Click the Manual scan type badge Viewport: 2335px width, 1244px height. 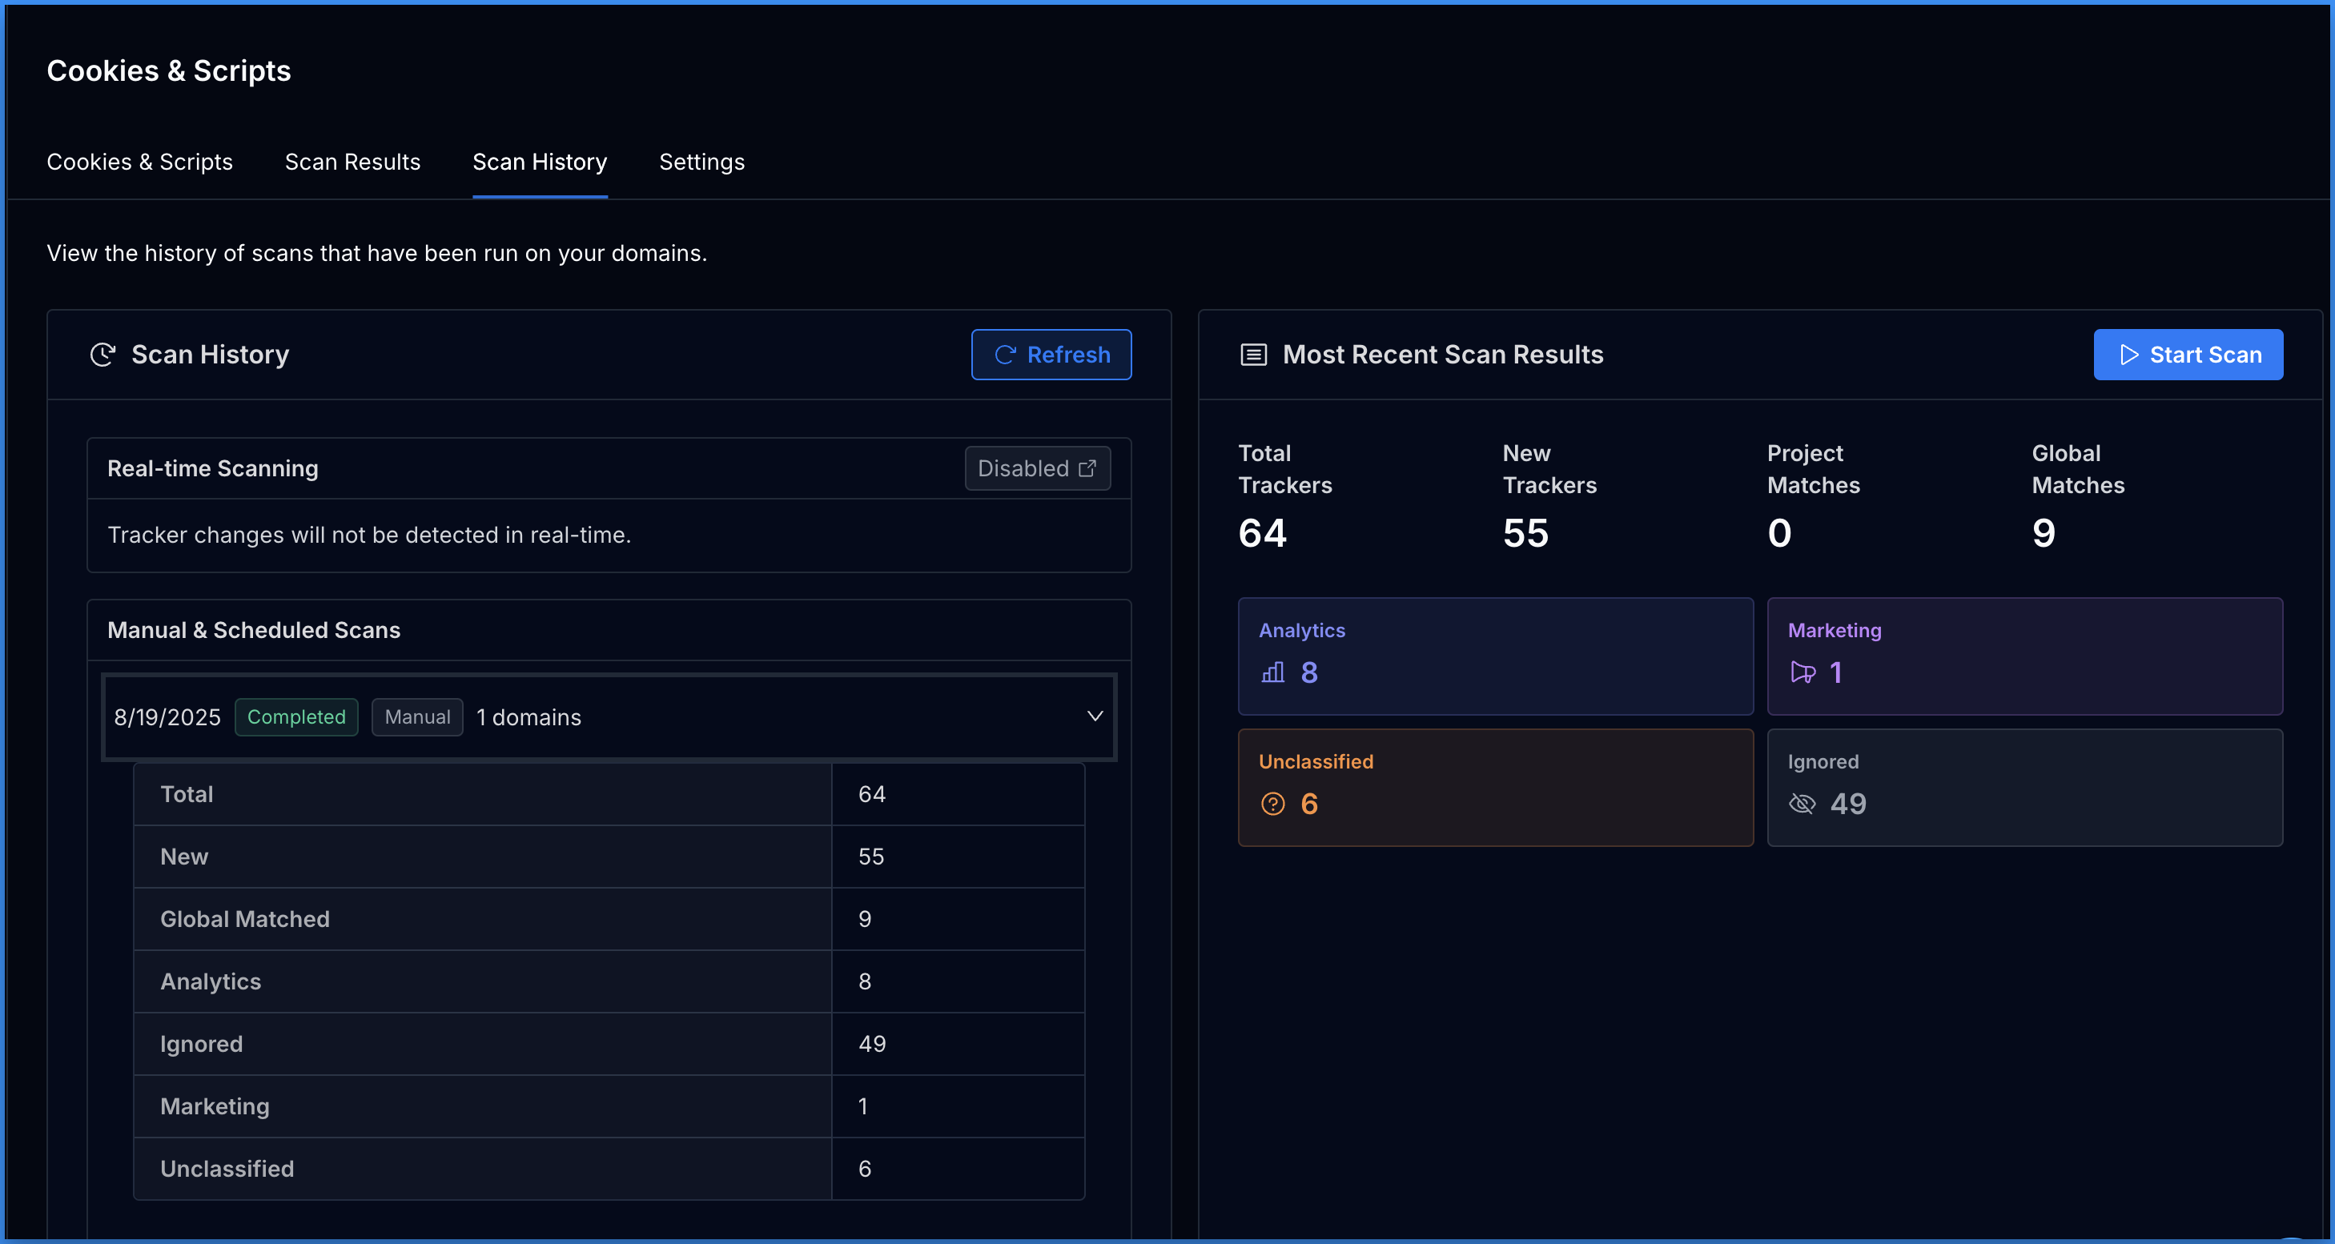tap(417, 716)
